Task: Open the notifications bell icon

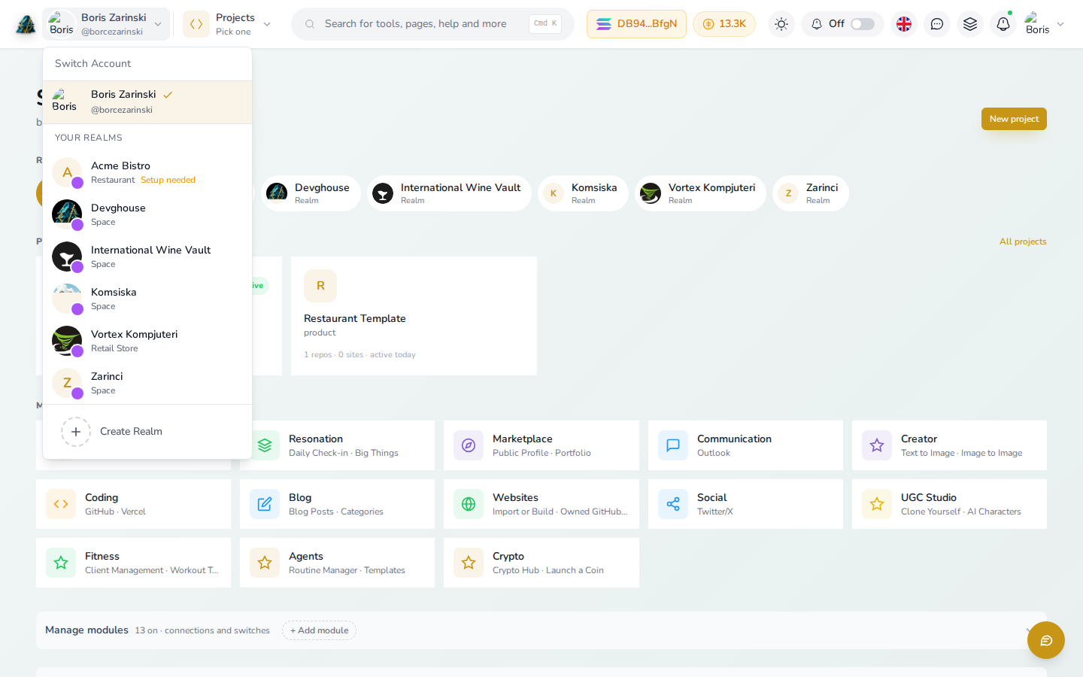Action: tap(1003, 24)
